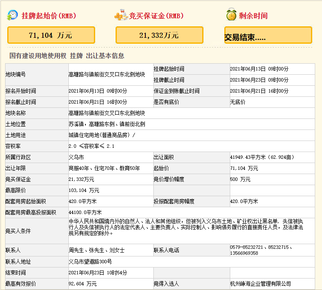Click the 联系人电话 label
The height and width of the screenshot is (290, 322).
167,251
